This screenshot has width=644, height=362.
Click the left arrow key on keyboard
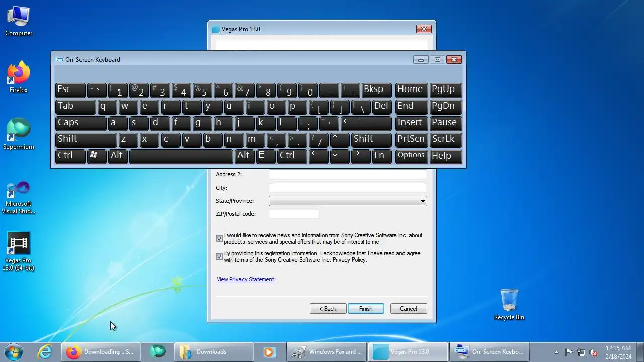click(x=319, y=156)
